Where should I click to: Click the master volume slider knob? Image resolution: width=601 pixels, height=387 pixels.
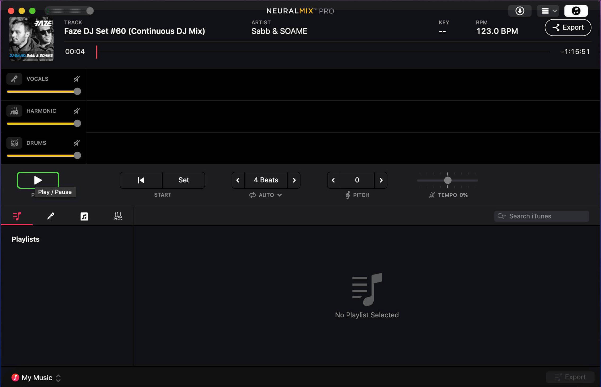click(90, 11)
